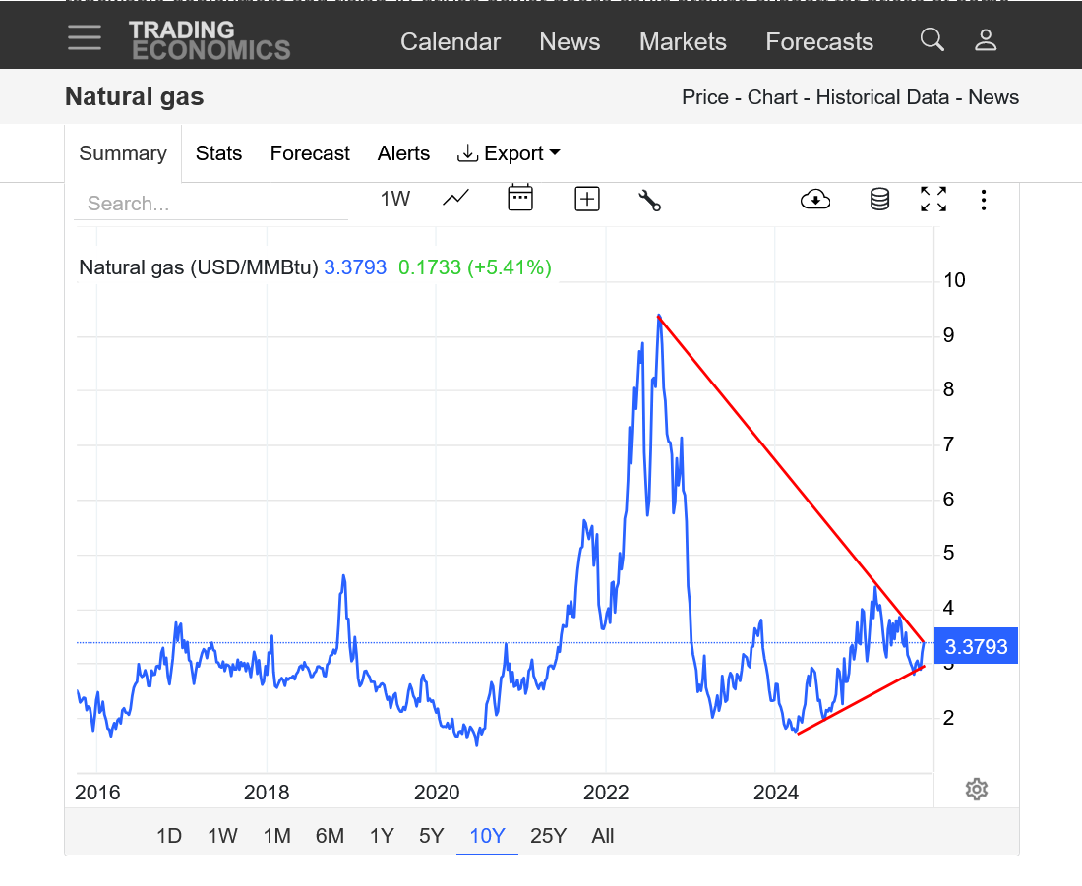
Task: Select the 25Y time range
Action: pos(548,836)
